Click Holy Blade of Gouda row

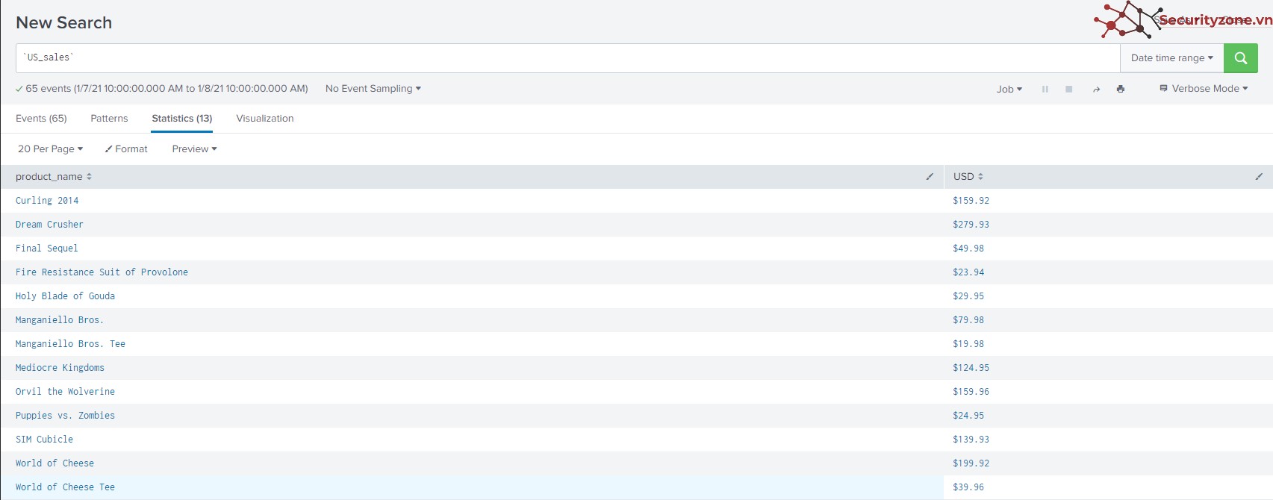[65, 296]
